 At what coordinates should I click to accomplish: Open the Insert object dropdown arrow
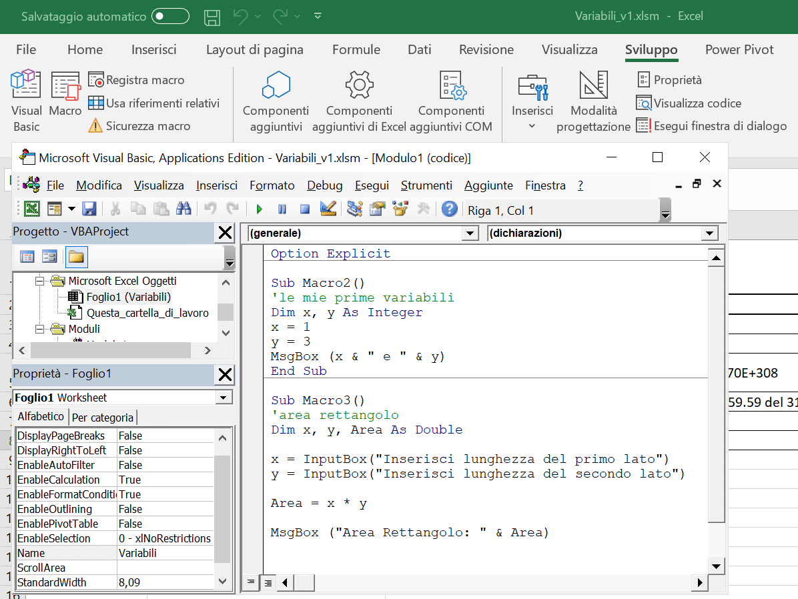click(x=72, y=209)
